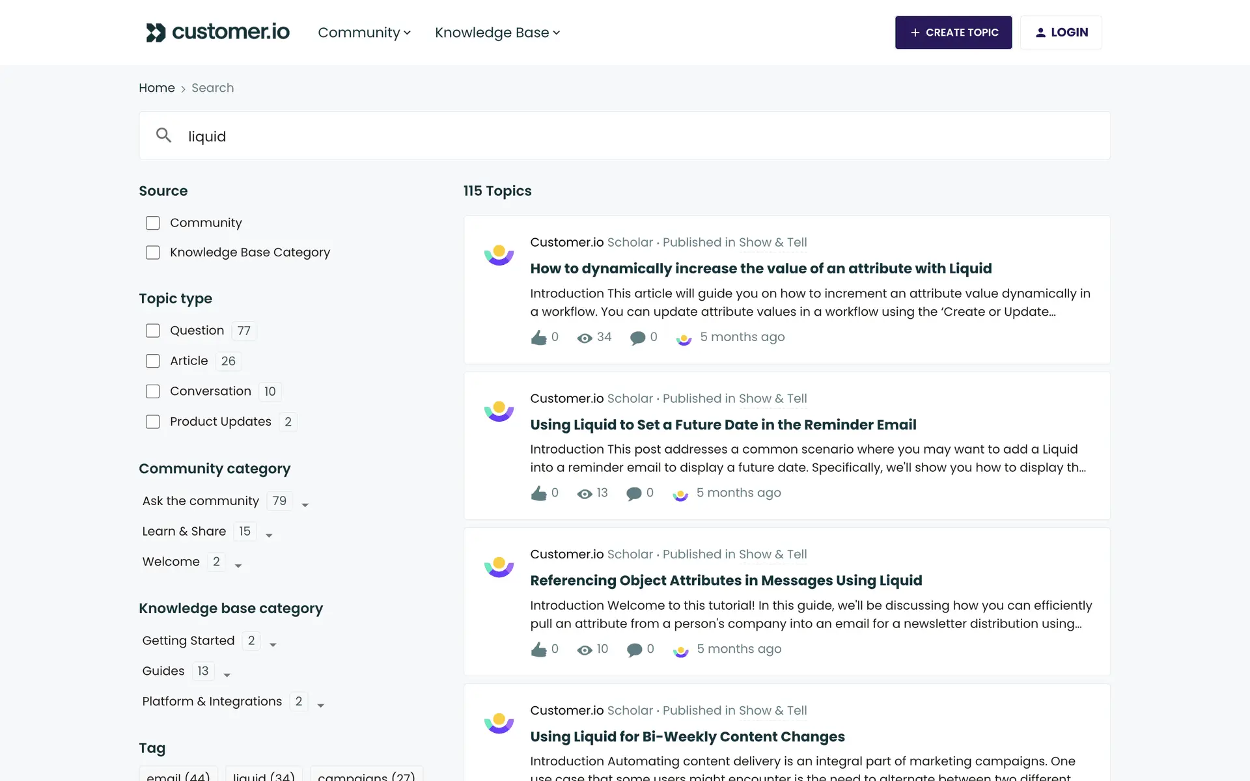This screenshot has width=1250, height=781.
Task: Click Scholar avatar of Bi-Weekly Content topic
Action: pos(499,722)
